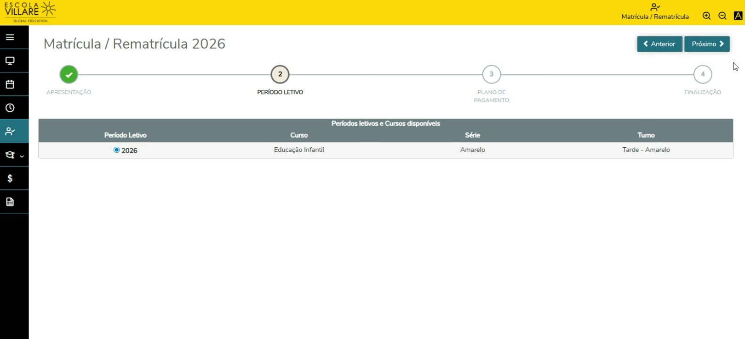Jump to step 3 Plano de Pagamento

tap(491, 74)
